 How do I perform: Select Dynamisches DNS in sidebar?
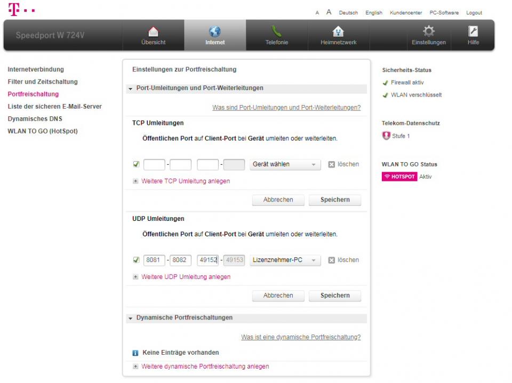pos(35,119)
